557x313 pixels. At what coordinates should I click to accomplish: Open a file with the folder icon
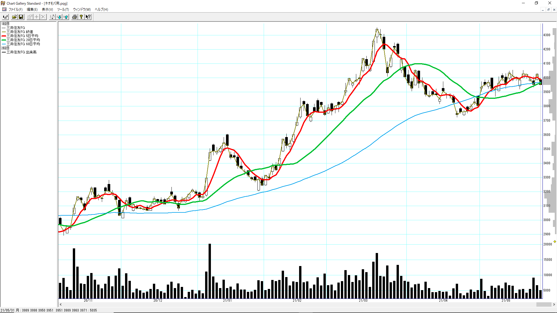click(14, 17)
